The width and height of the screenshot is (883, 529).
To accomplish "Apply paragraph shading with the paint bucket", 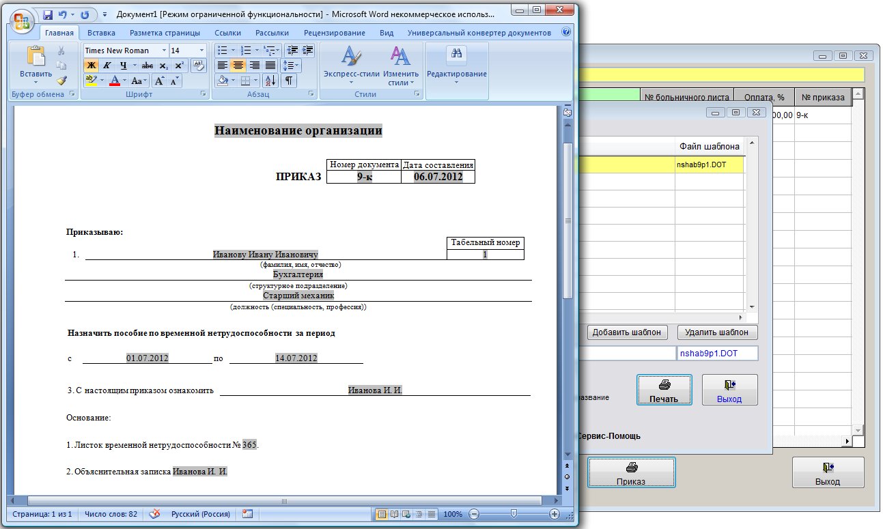I will [x=222, y=81].
